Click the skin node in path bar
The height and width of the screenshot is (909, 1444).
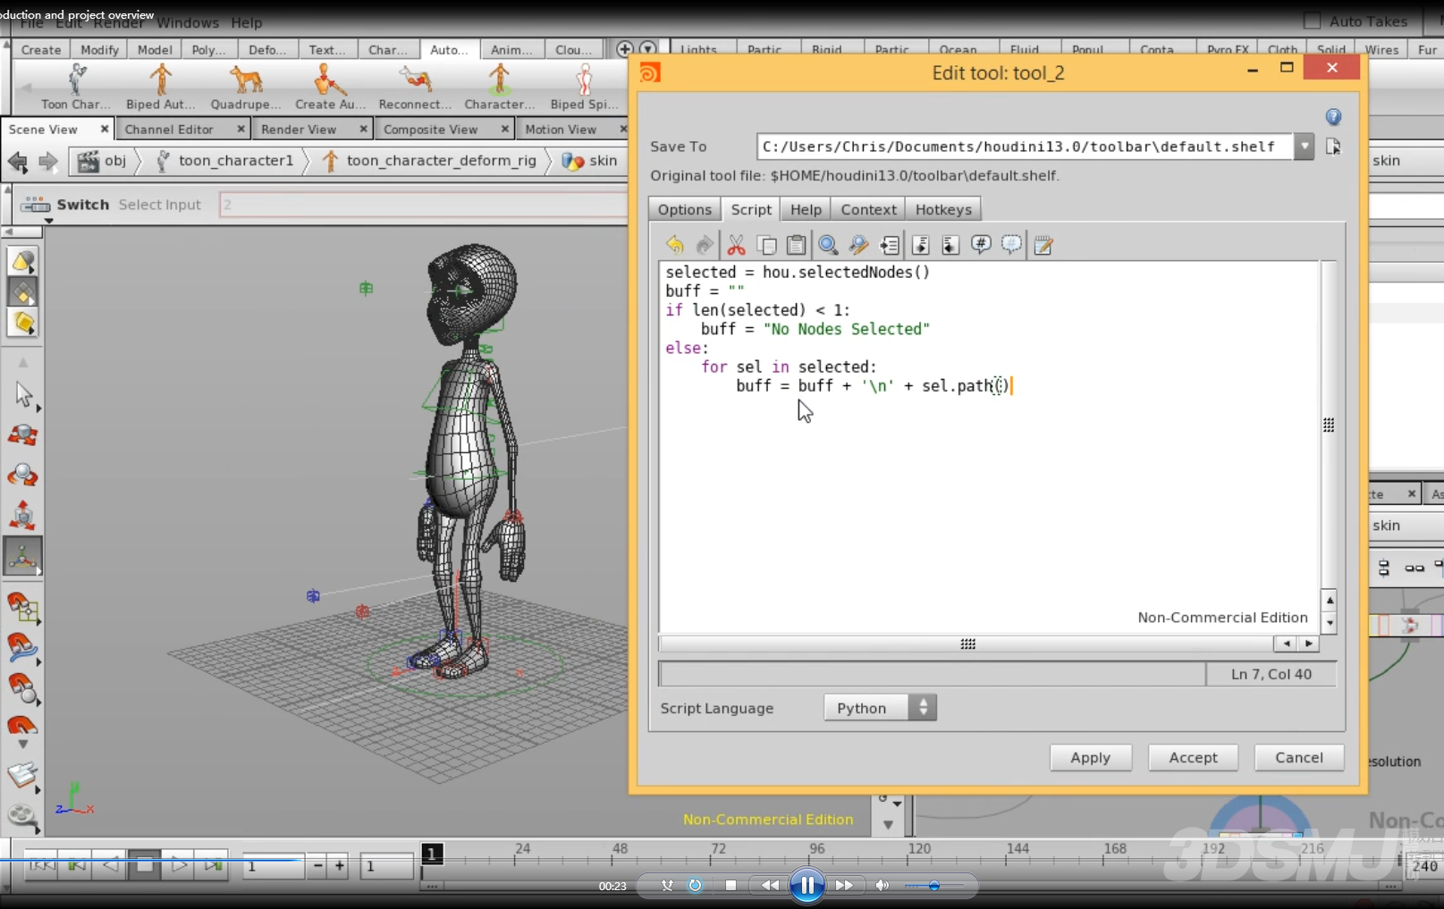[x=591, y=161]
